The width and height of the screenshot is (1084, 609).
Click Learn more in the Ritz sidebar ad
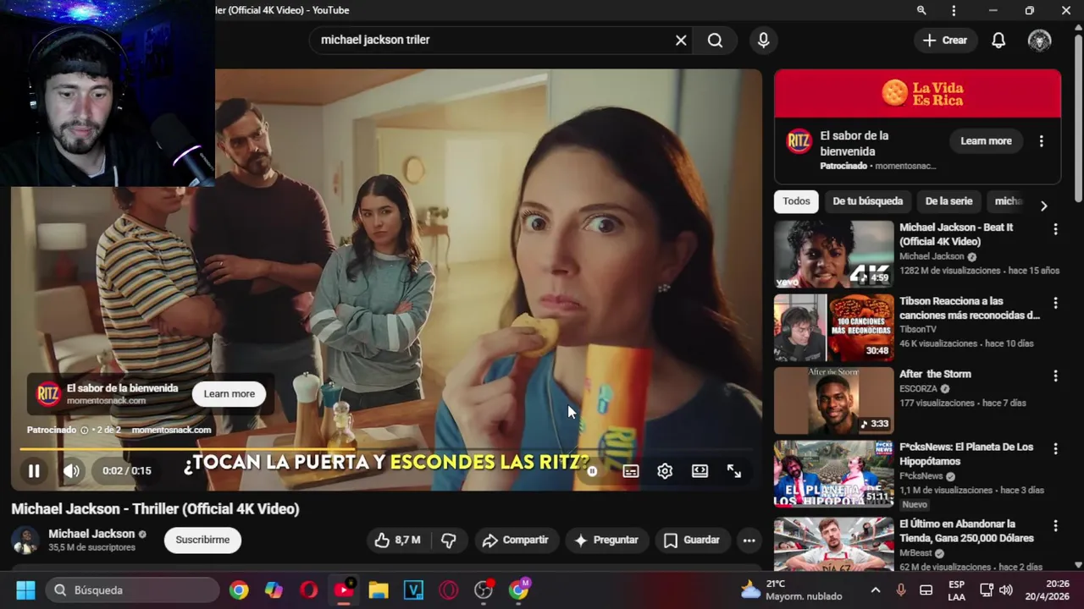986,141
